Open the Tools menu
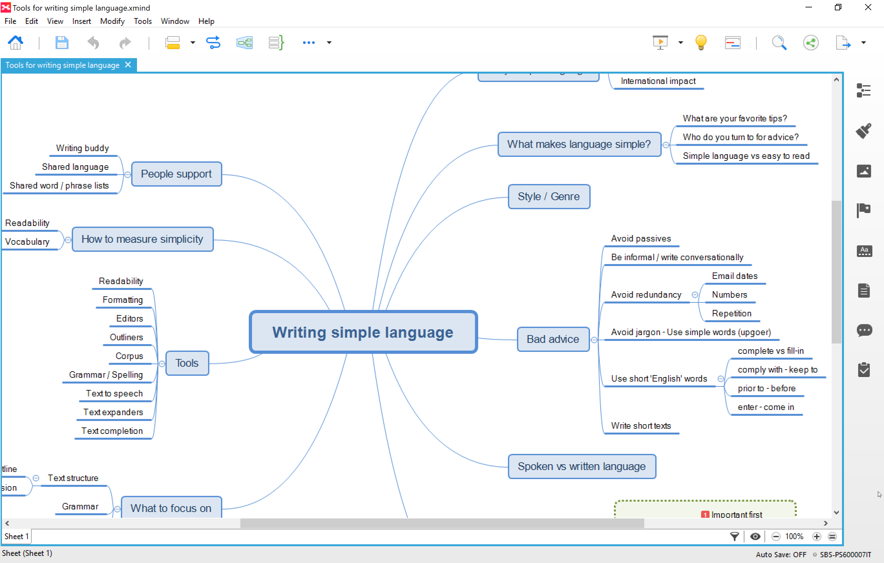 pyautogui.click(x=142, y=21)
